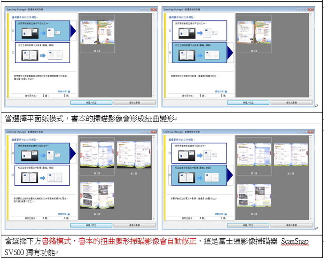Click preview scrollbar down arrow in bottom-right window

(311, 219)
